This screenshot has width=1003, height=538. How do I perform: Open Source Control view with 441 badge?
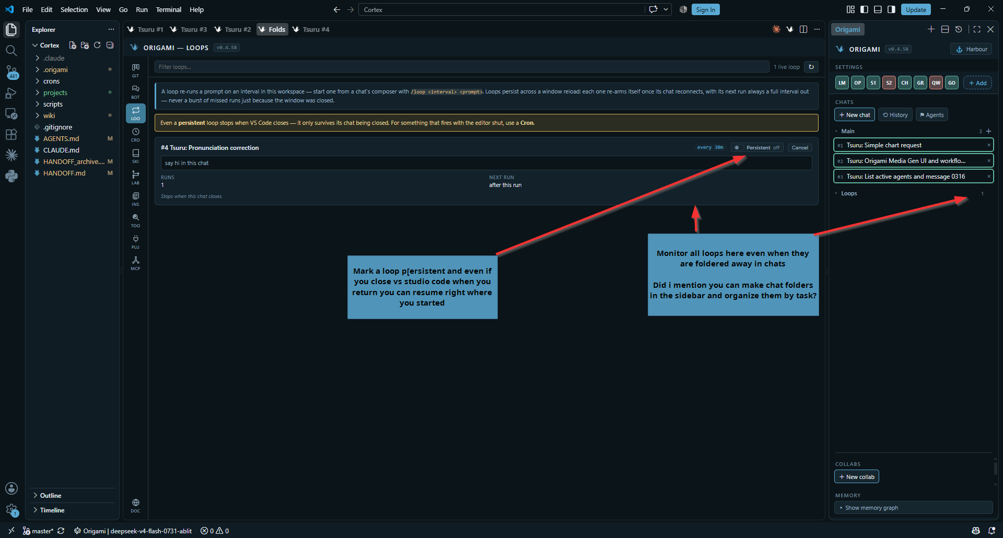[x=11, y=72]
